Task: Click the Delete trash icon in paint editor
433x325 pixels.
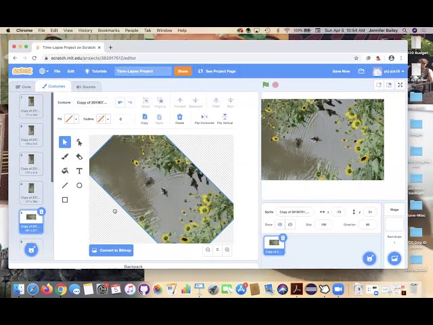Action: pos(180,119)
